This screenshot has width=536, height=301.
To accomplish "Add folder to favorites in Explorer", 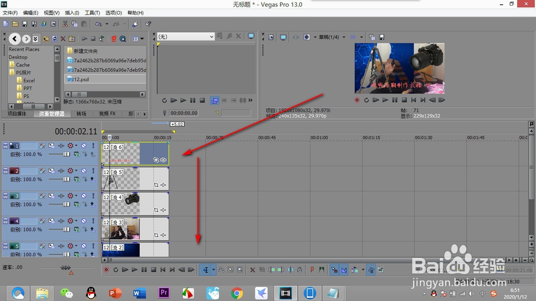I will coord(72,39).
